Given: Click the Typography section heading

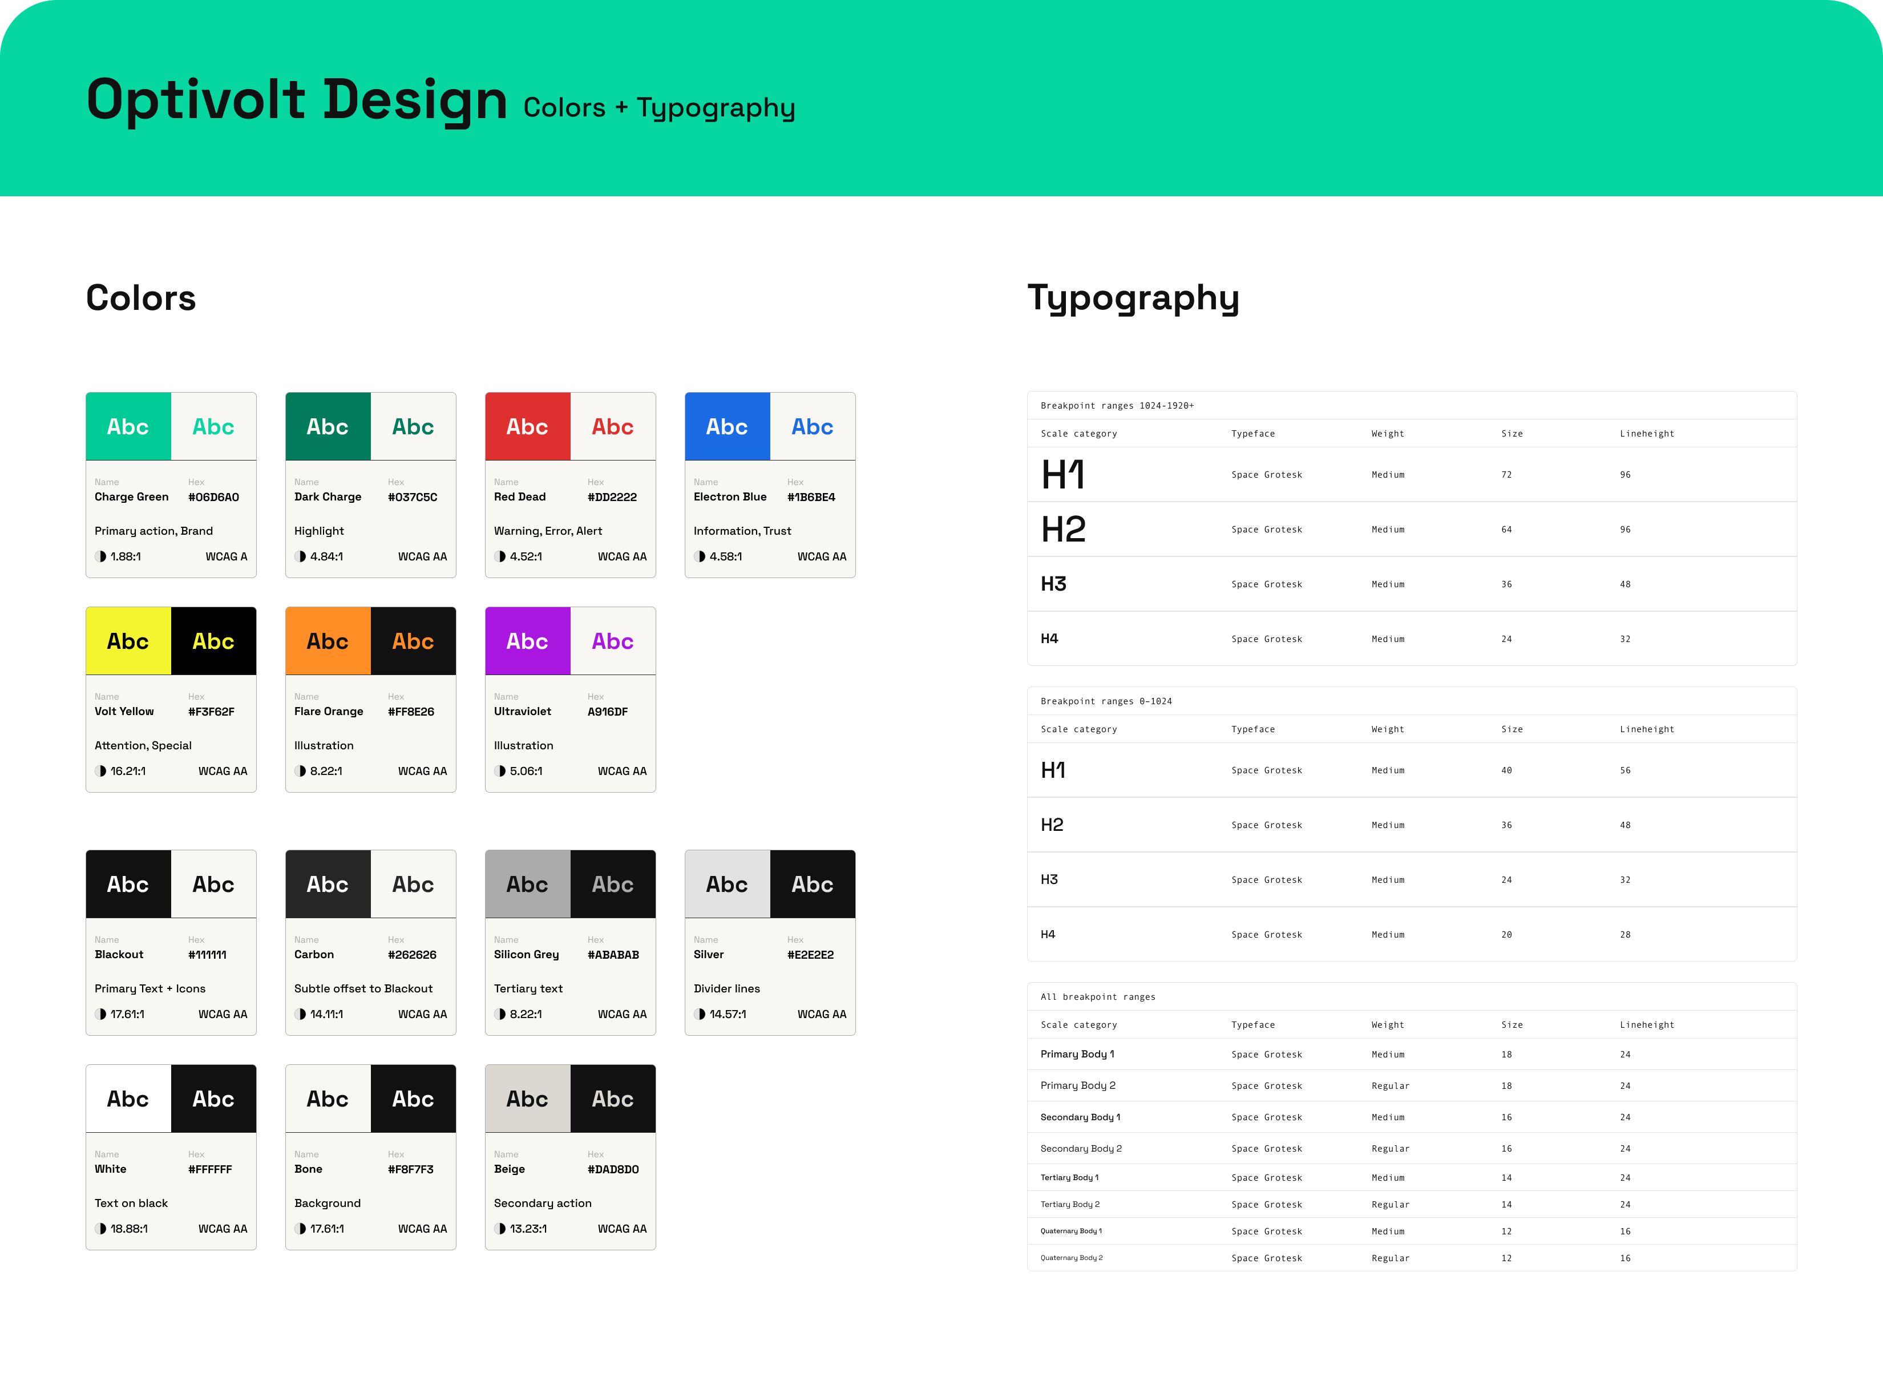Looking at the screenshot, I should 1133,298.
